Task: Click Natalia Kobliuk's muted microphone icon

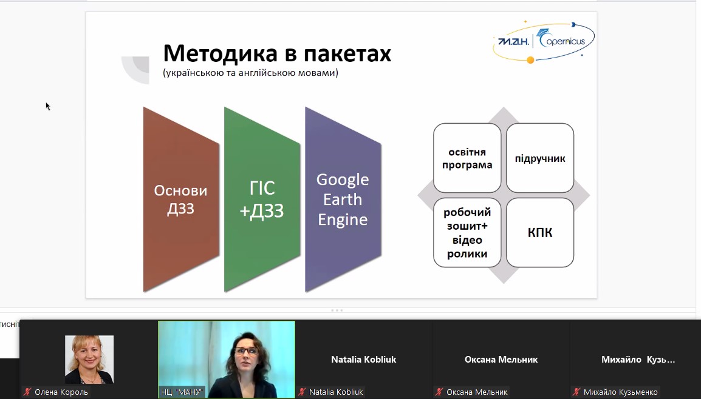Action: click(x=302, y=392)
